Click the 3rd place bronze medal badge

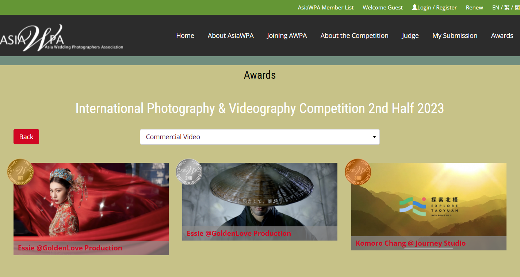pos(358,172)
